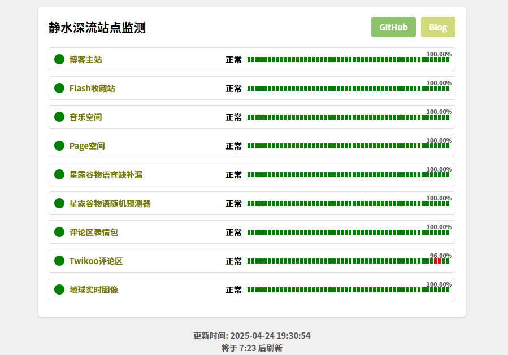Visit the 地球实时图像 link
Viewport: 508px width, 355px height.
pyautogui.click(x=94, y=290)
